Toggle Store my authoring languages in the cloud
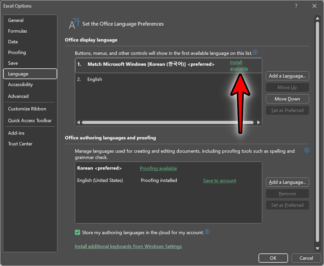 [77, 232]
